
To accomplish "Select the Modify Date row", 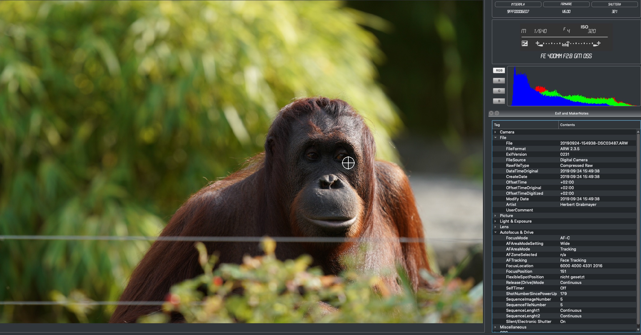I will 564,199.
